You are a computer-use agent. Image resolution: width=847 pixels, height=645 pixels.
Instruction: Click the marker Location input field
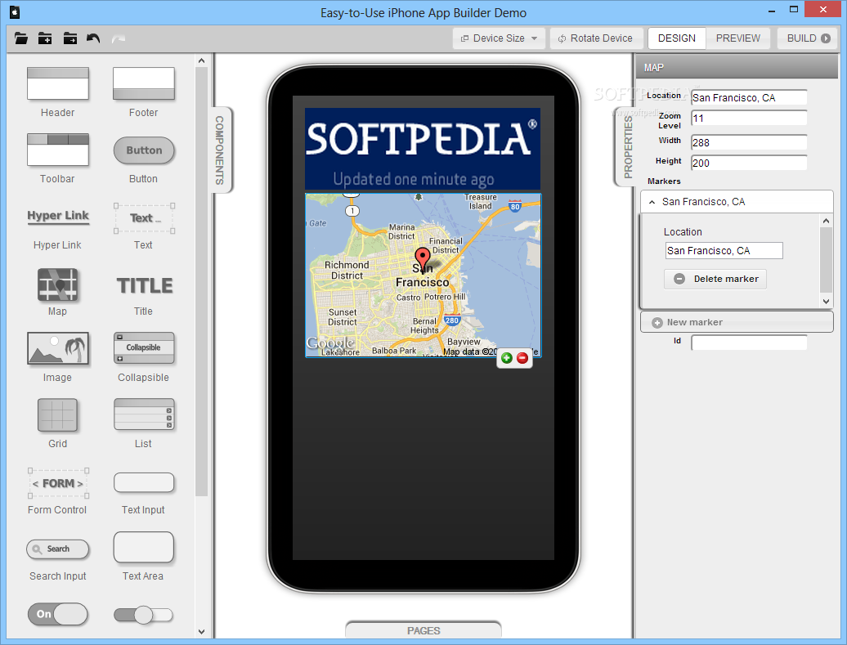[x=724, y=250]
